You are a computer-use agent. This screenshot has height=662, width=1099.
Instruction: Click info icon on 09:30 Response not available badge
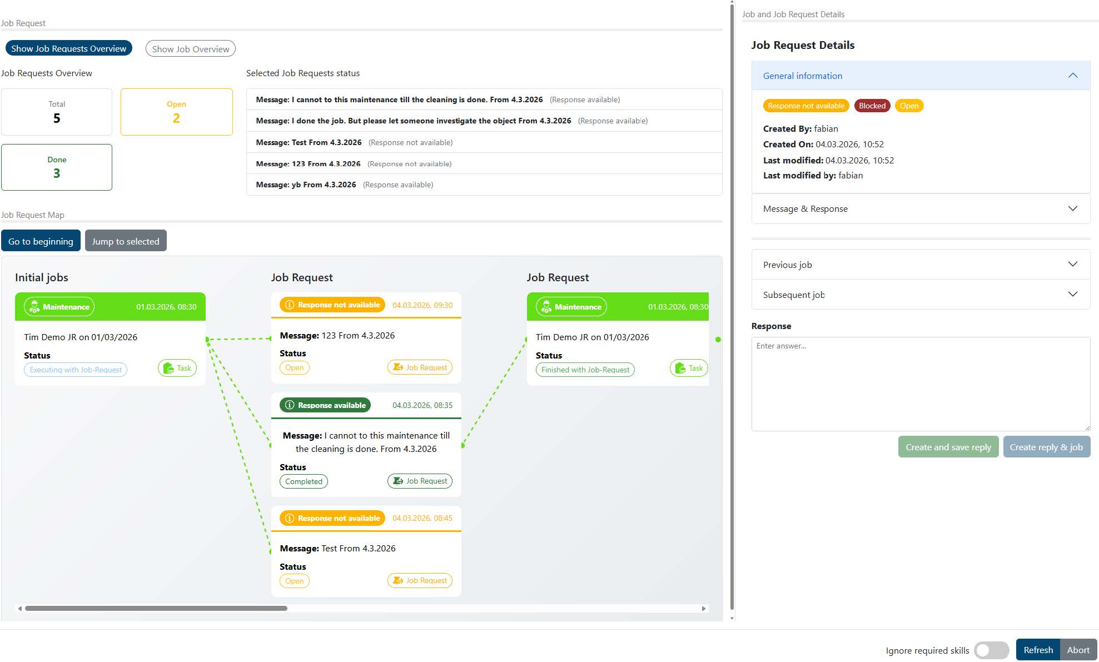pos(290,305)
